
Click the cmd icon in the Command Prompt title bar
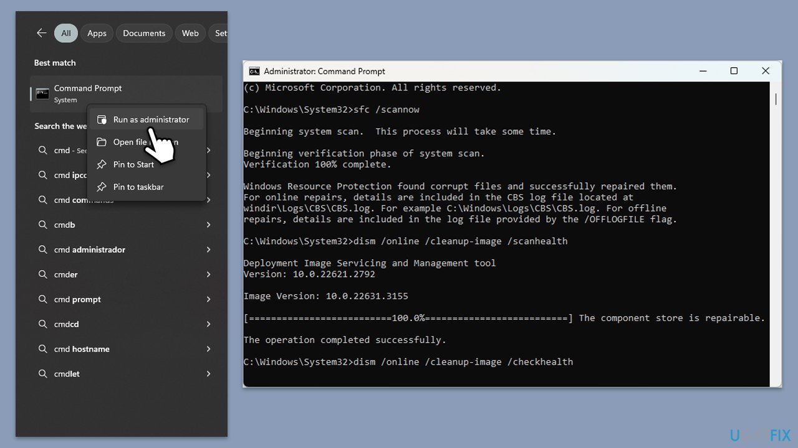tap(254, 71)
